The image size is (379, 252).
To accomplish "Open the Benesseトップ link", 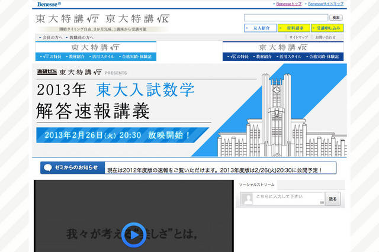I will (x=289, y=4).
